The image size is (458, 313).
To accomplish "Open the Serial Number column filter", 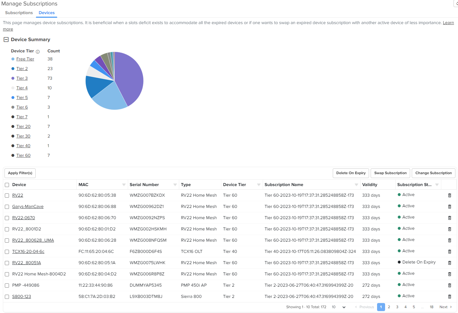I will [175, 185].
